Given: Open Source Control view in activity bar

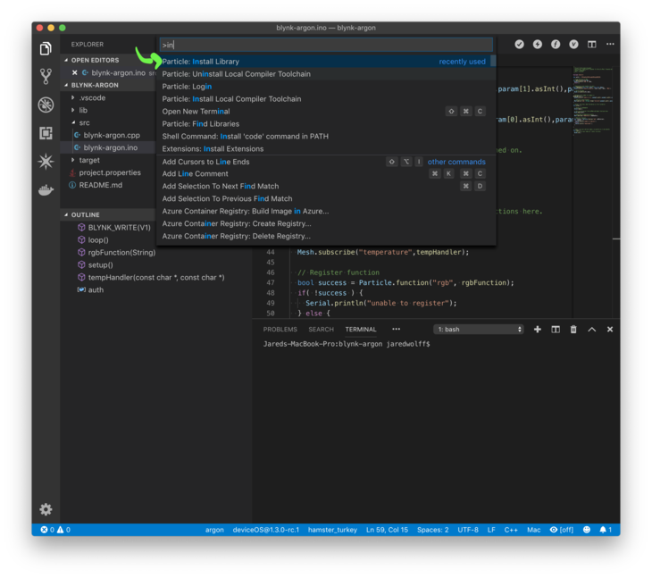Looking at the screenshot, I should point(46,77).
